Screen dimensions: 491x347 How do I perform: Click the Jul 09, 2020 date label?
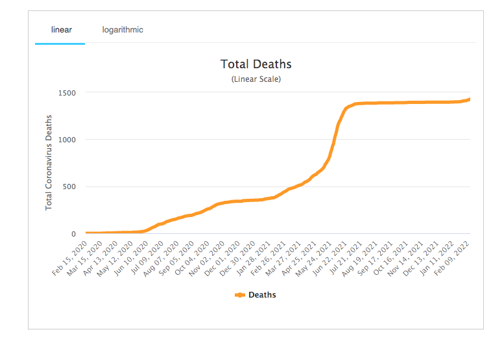coord(147,259)
